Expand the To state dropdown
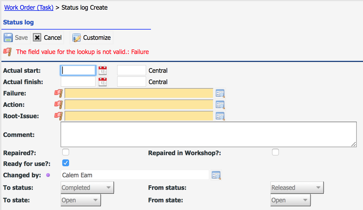The height and width of the screenshot is (210, 363). (81, 200)
